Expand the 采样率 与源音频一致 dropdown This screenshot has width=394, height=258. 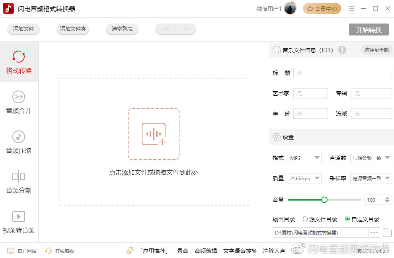pos(371,178)
